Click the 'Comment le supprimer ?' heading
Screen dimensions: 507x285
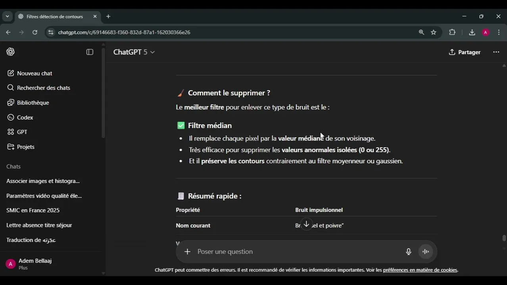pos(229,93)
